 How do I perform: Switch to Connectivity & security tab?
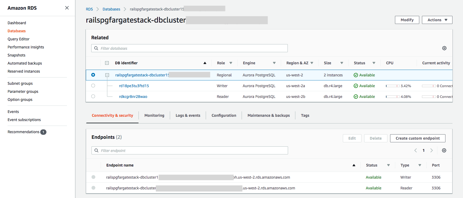[x=112, y=115]
